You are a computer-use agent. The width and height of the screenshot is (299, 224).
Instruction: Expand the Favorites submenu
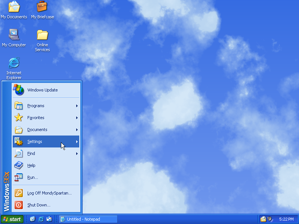46,118
